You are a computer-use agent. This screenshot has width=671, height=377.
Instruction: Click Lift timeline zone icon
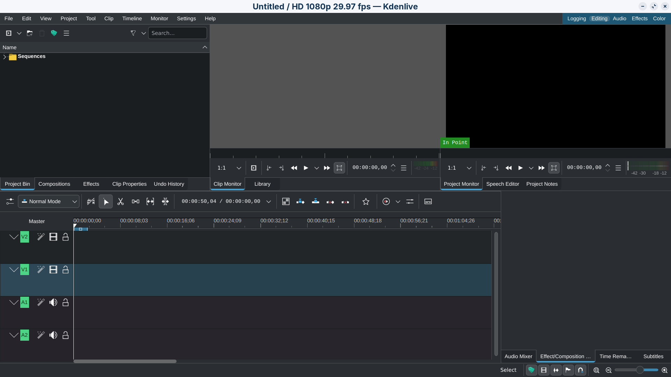click(x=345, y=202)
